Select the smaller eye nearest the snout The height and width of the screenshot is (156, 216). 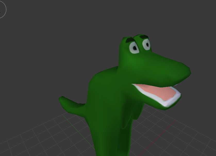146,45
